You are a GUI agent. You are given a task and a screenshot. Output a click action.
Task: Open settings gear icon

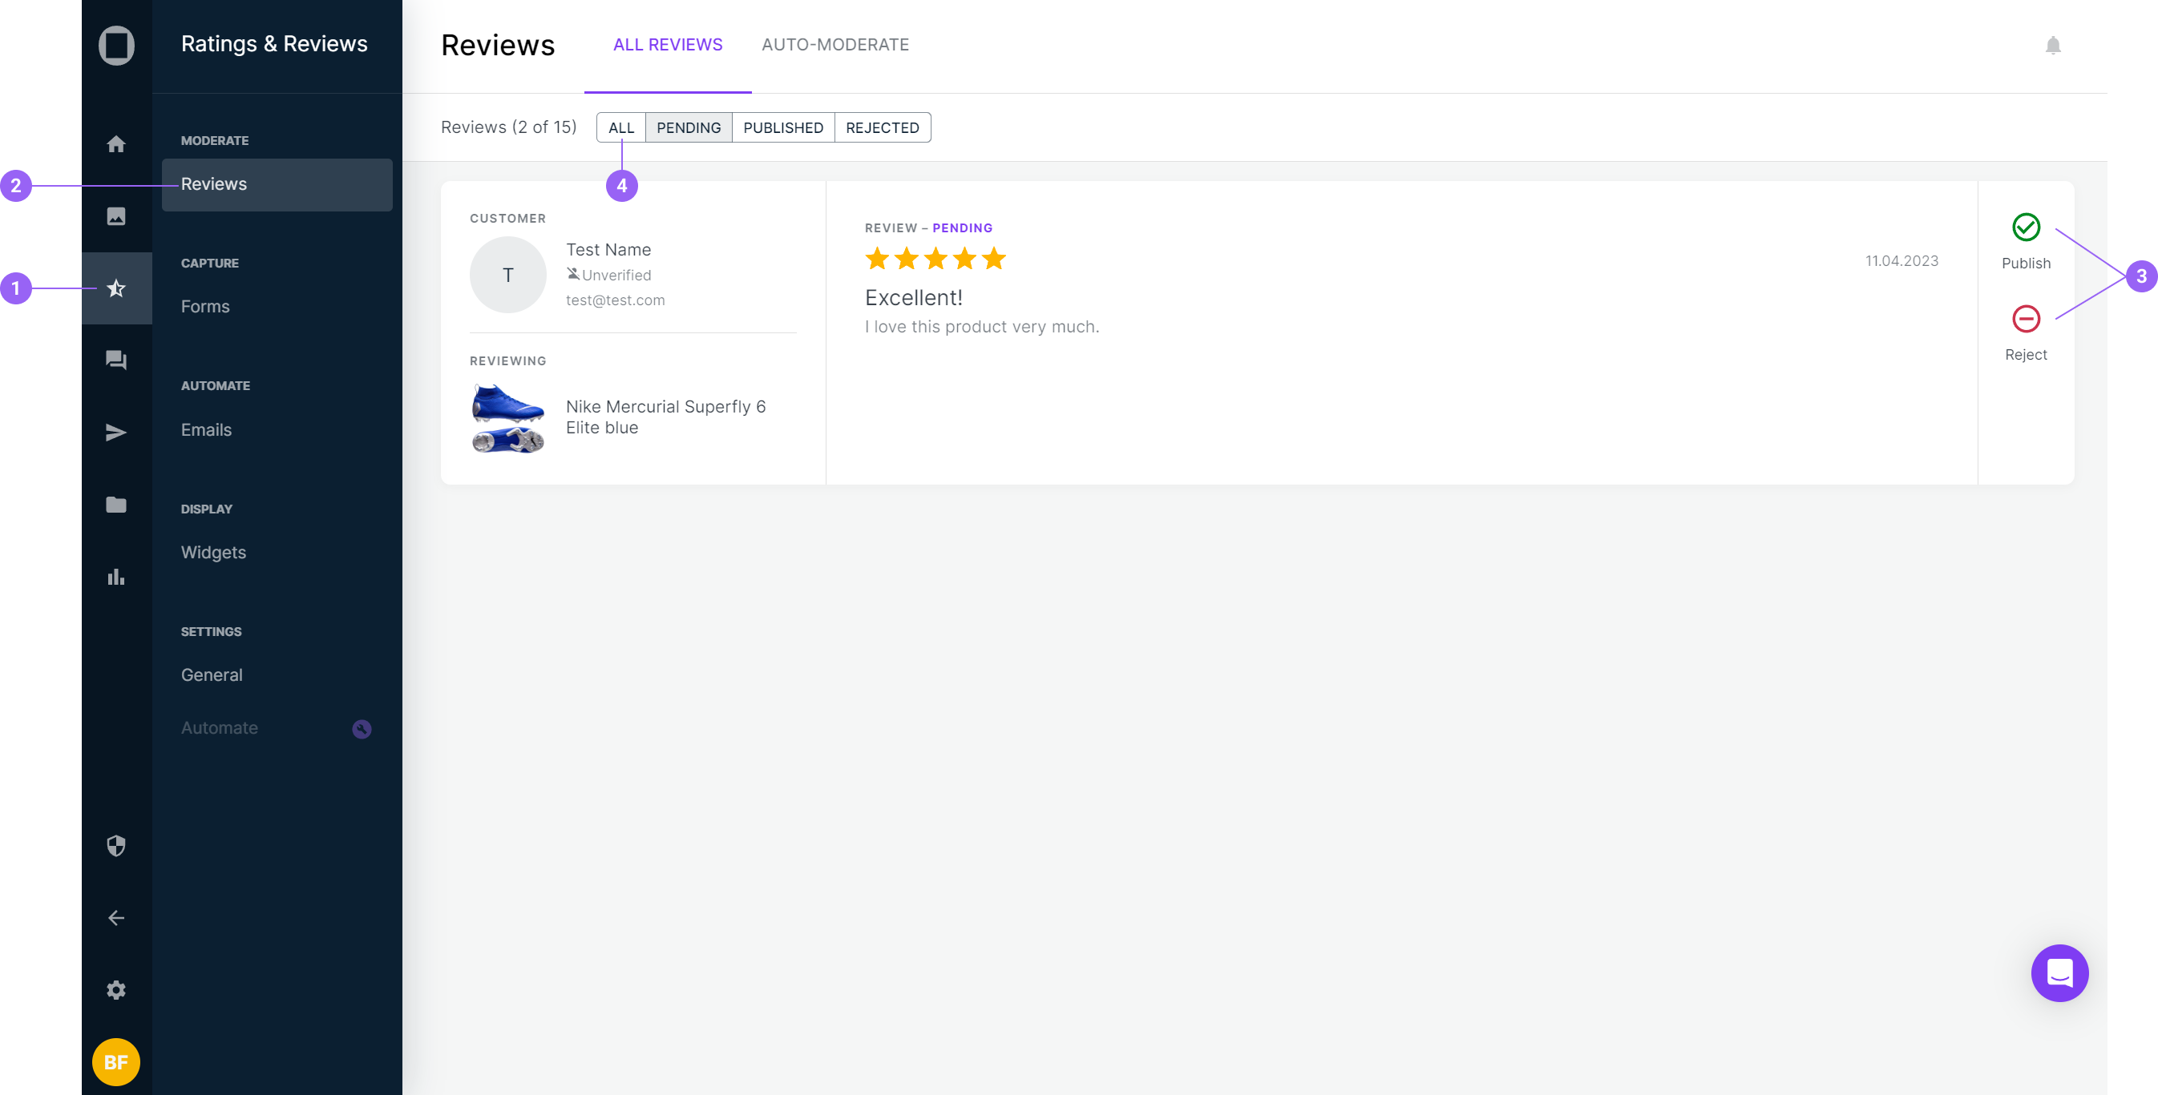coord(115,989)
